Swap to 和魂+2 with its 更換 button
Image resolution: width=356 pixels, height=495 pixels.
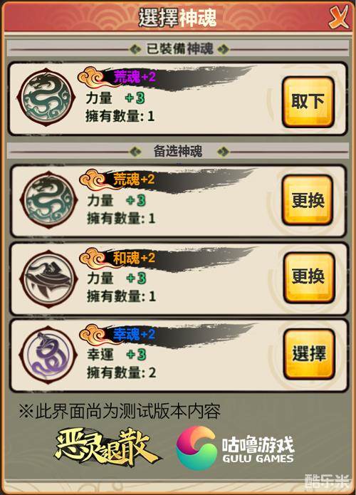309,277
